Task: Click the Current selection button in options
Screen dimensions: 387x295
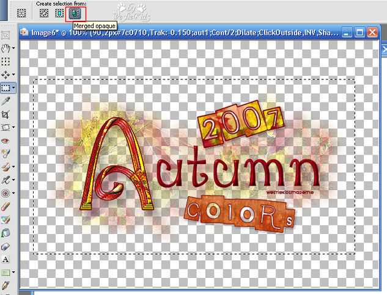Action: (x=44, y=12)
